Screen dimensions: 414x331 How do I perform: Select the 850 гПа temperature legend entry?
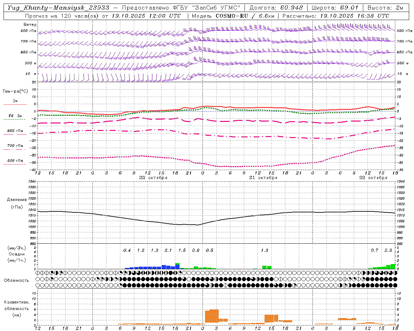click(15, 131)
